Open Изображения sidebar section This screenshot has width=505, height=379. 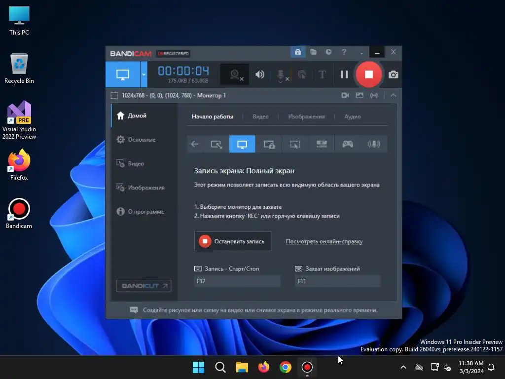144,188
